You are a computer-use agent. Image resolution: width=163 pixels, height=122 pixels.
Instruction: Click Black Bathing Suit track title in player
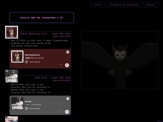click(x=32, y=55)
